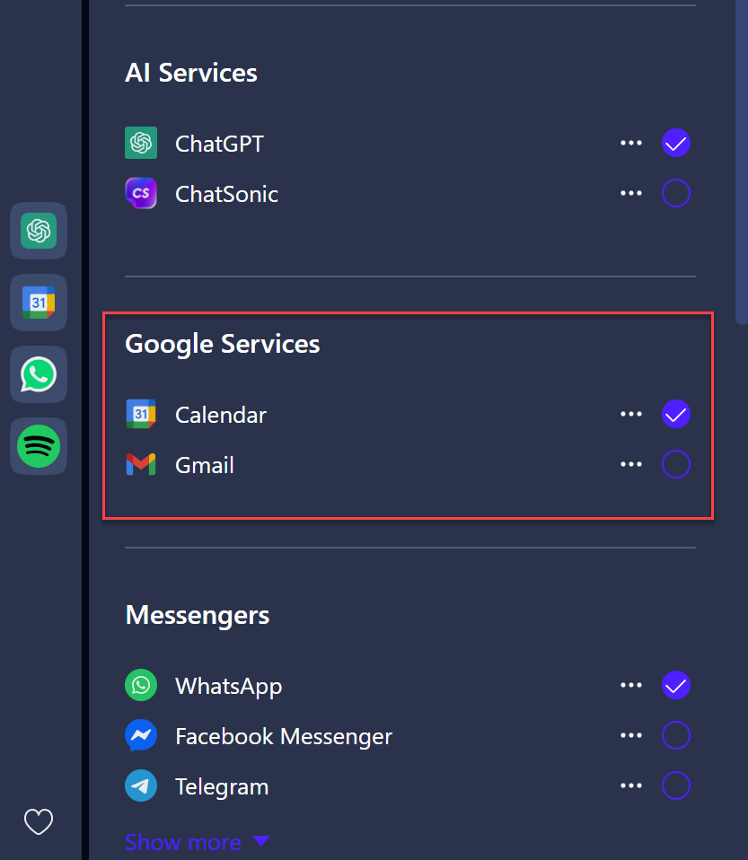
Task: Open the three-dot menu for Calendar
Action: point(631,414)
